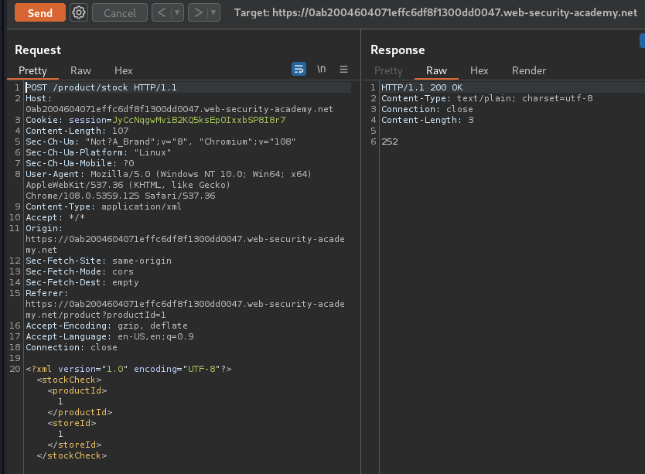
Task: Switch to the Response Pretty tab
Action: 388,71
